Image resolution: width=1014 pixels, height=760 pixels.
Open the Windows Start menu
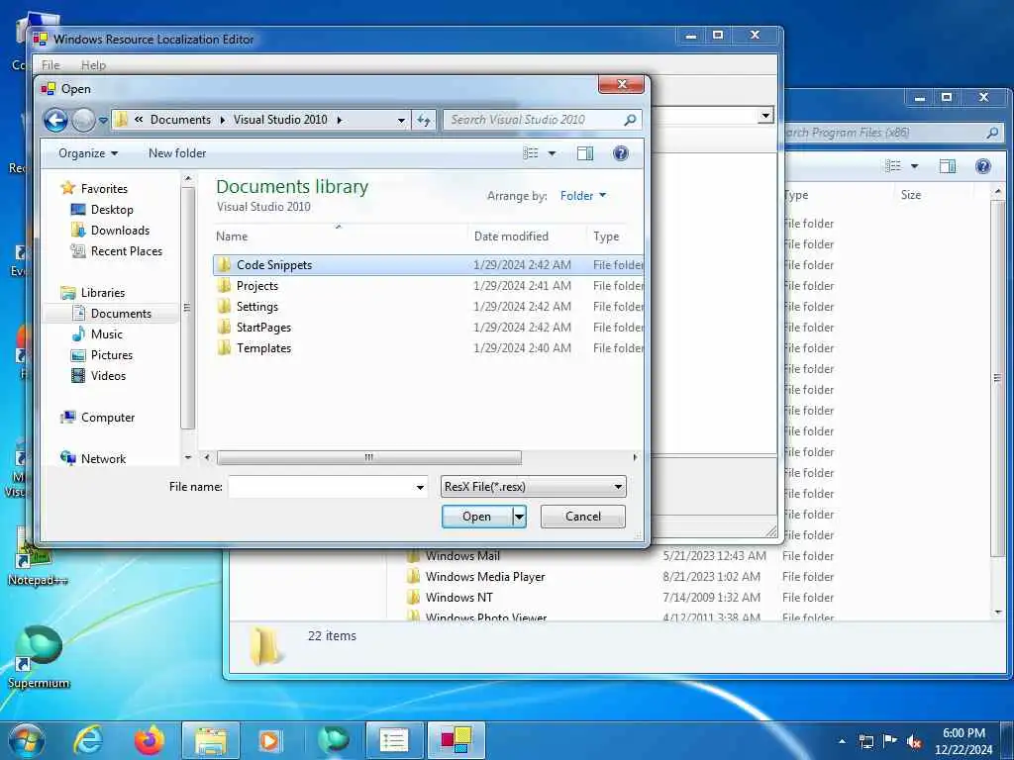27,740
